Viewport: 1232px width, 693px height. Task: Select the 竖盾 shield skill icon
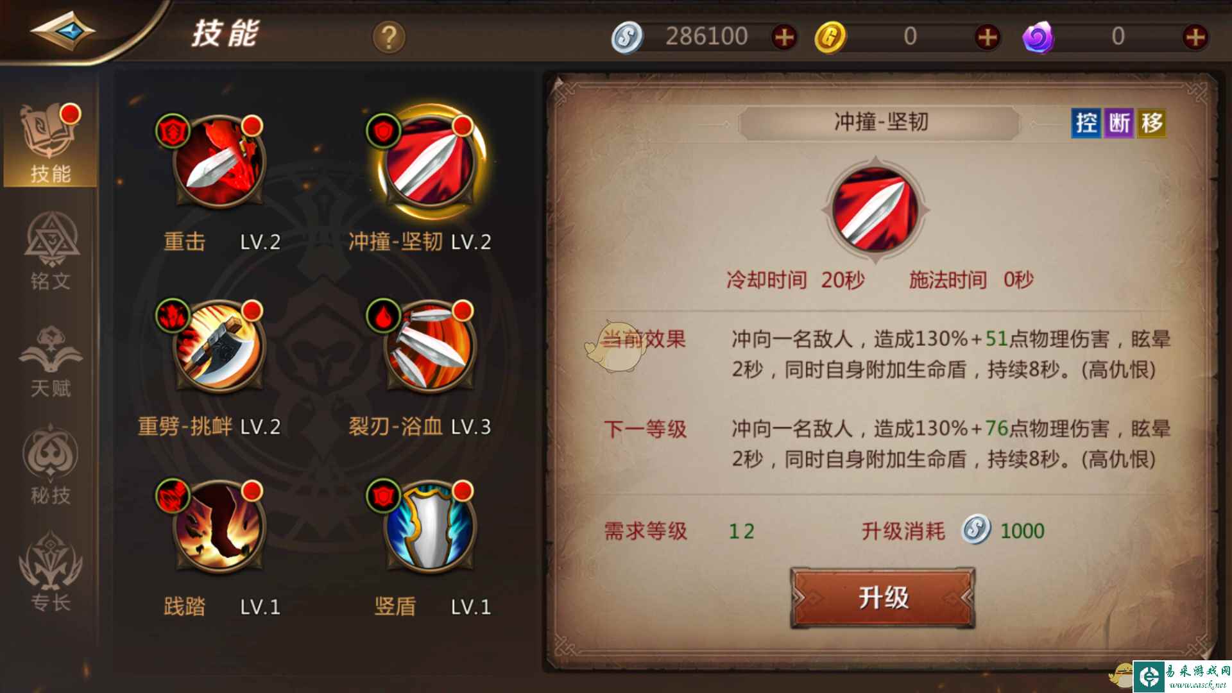click(429, 526)
